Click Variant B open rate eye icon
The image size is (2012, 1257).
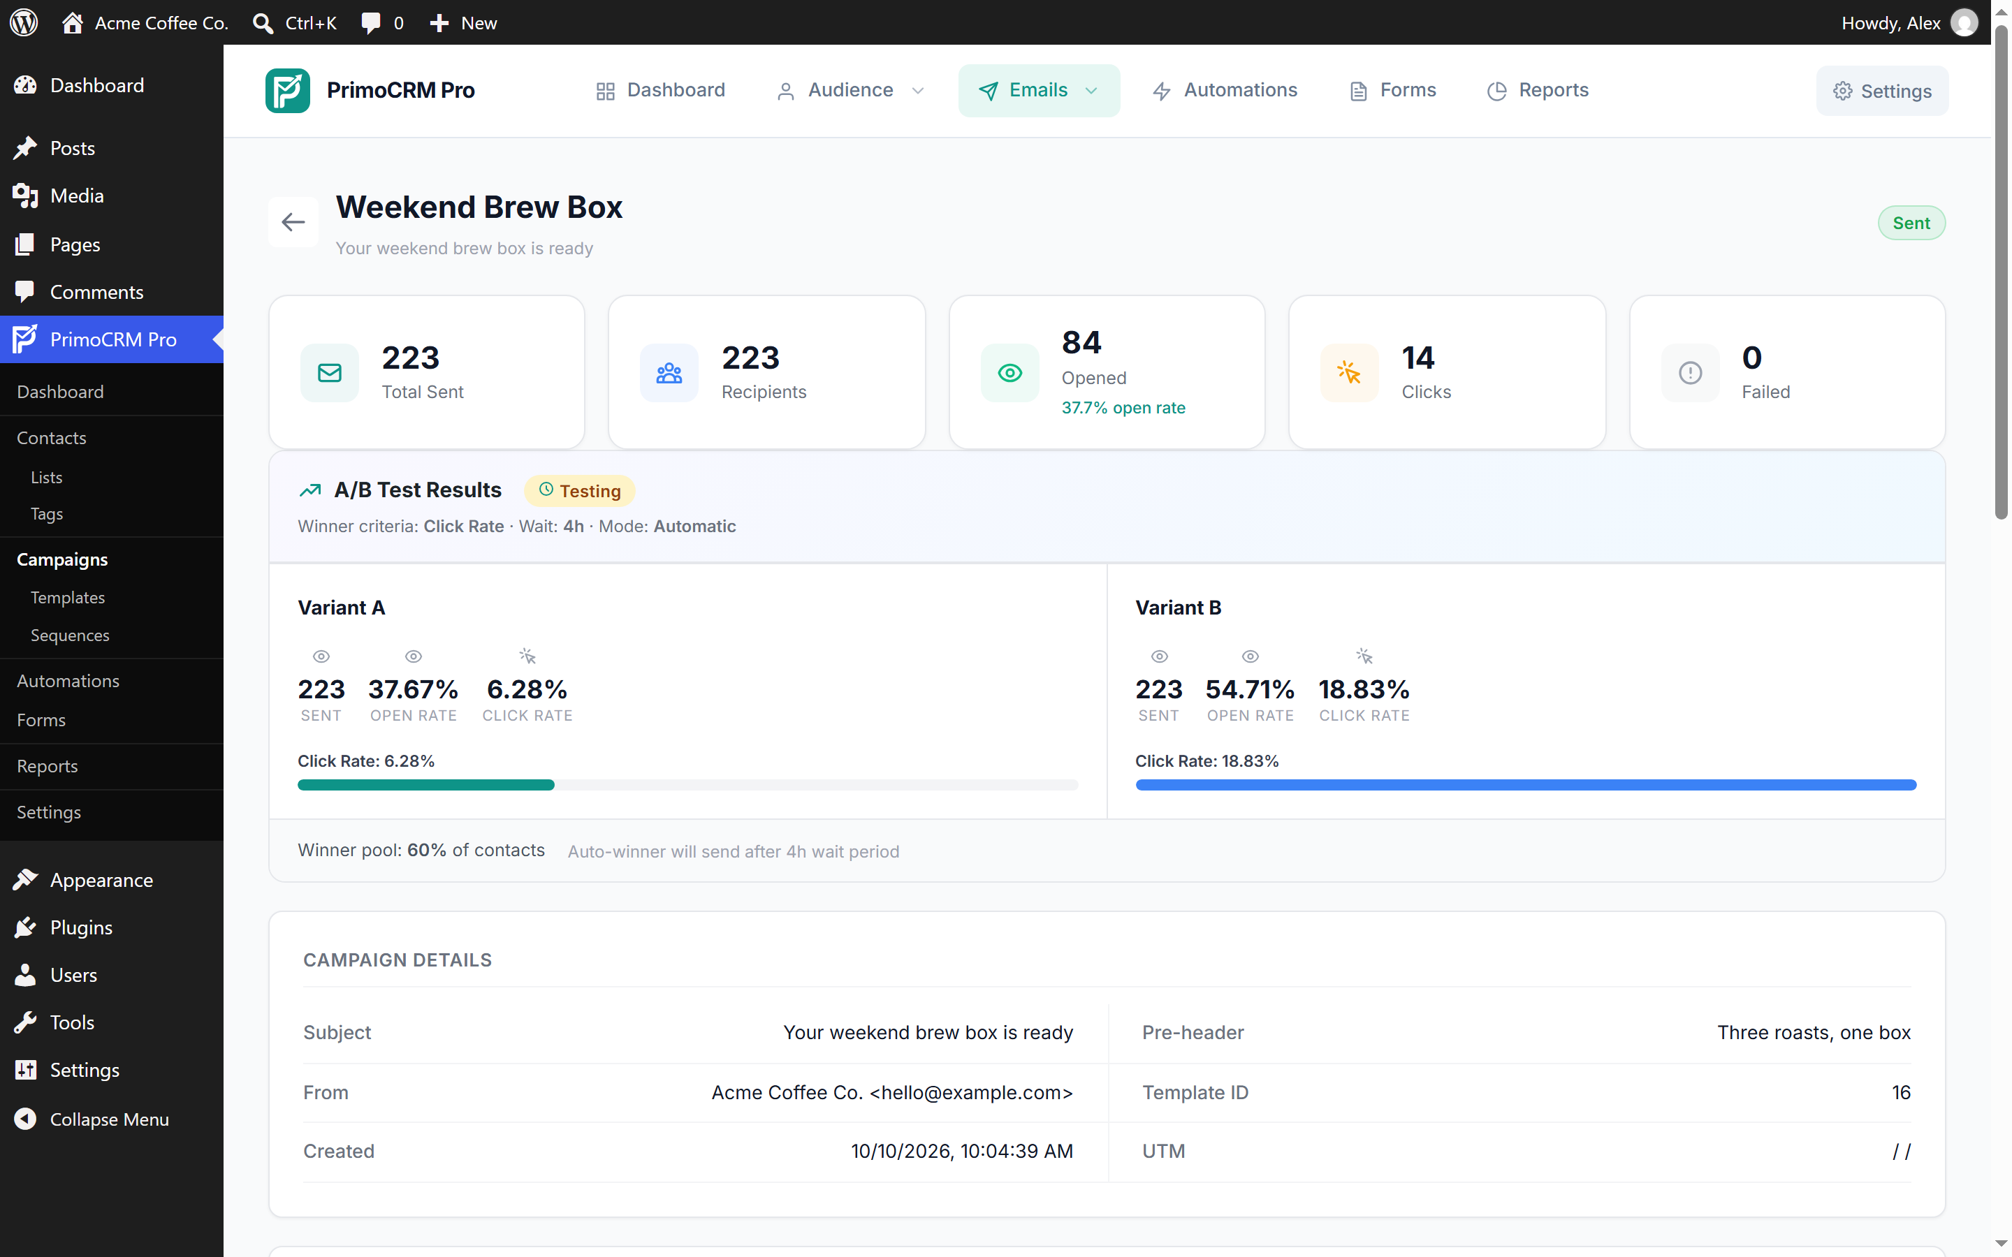(x=1250, y=656)
